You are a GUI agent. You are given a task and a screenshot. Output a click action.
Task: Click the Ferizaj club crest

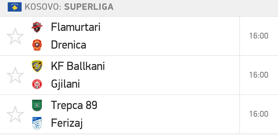37,123
